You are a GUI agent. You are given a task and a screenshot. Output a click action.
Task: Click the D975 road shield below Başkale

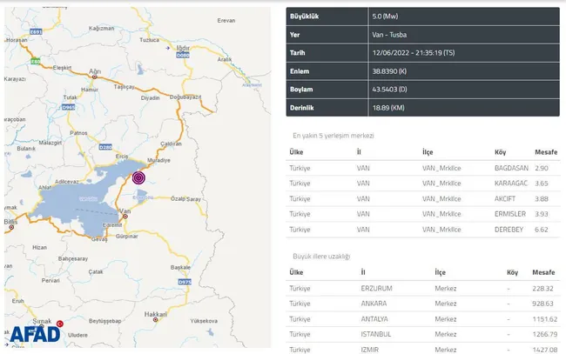click(x=184, y=282)
